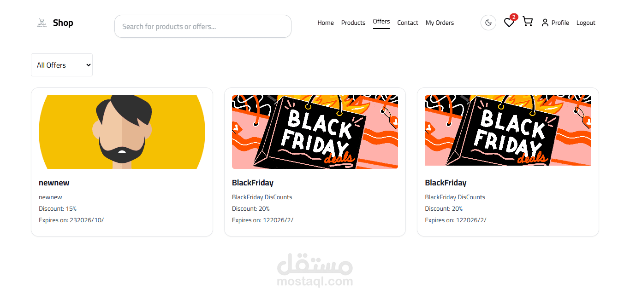Click the red wishlist count badge
Screen dimensions: 630x294
click(x=514, y=17)
